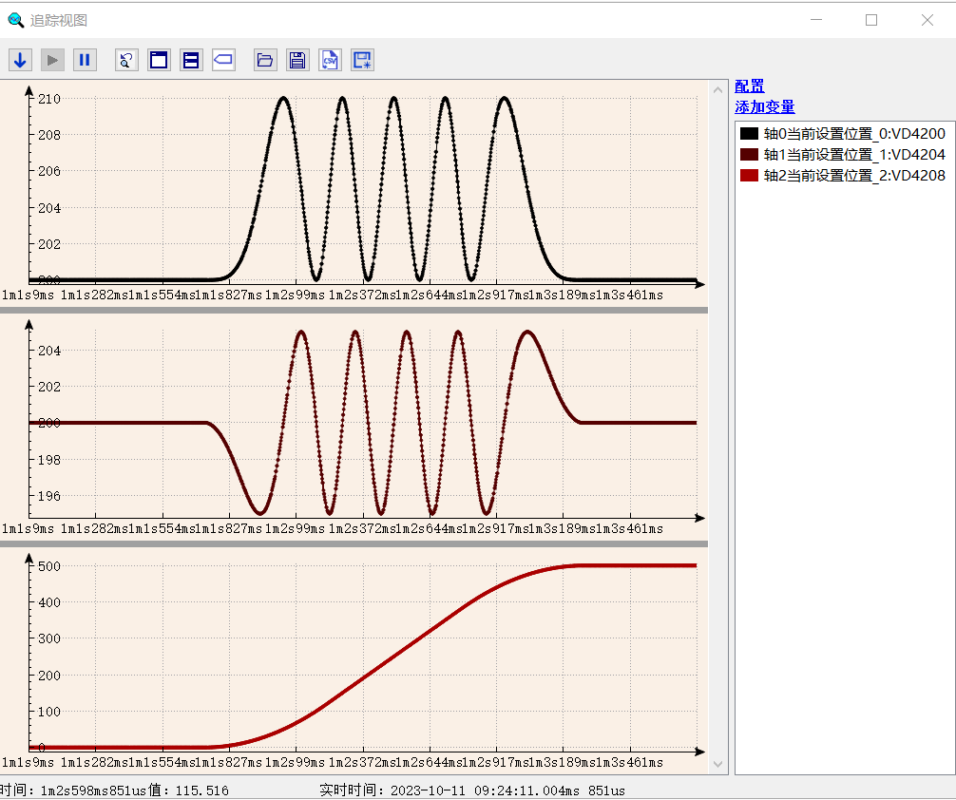Select 轴0当前设置位置_0:VD4200 legend entry
This screenshot has height=800, width=956.
(843, 134)
